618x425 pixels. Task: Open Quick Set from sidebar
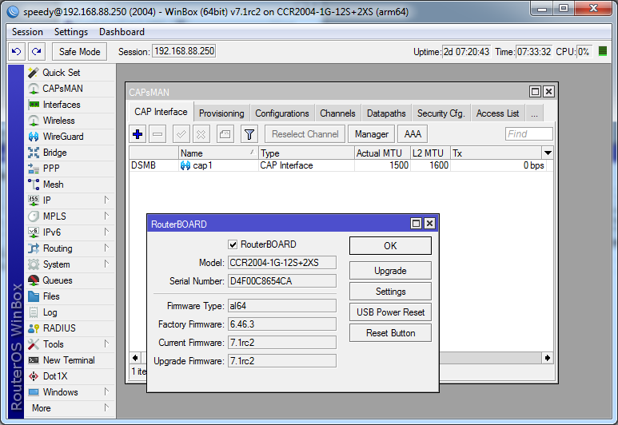click(x=70, y=73)
